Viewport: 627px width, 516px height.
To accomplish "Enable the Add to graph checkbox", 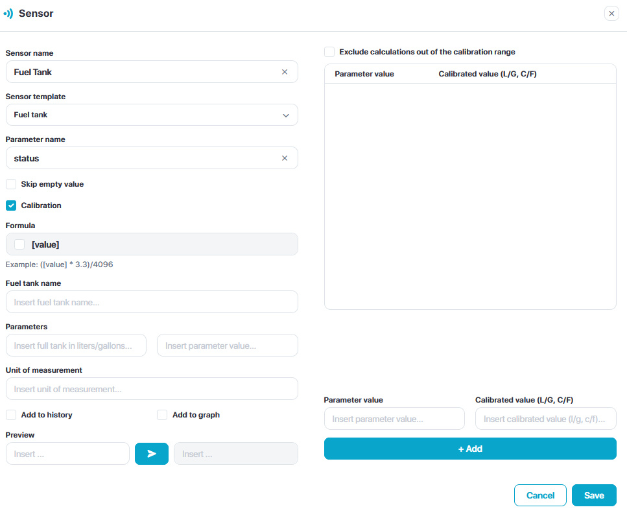I will click(x=162, y=415).
